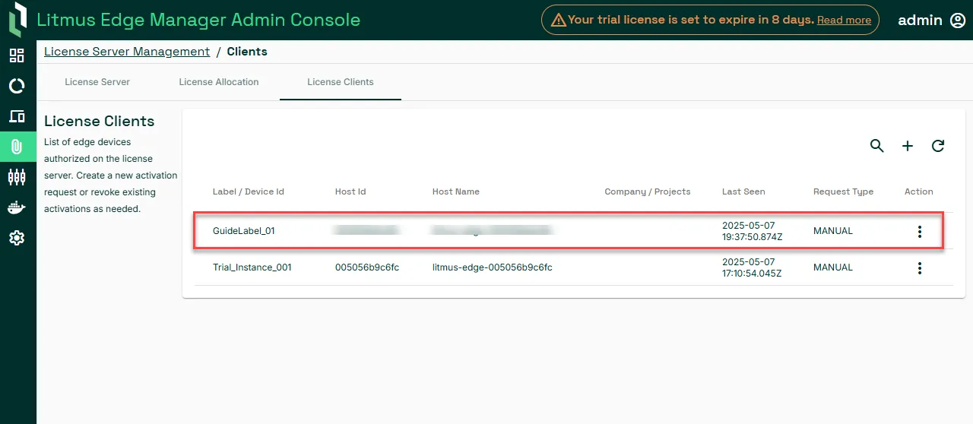973x424 pixels.
Task: Click the Litmus logo icon
Action: (17, 20)
